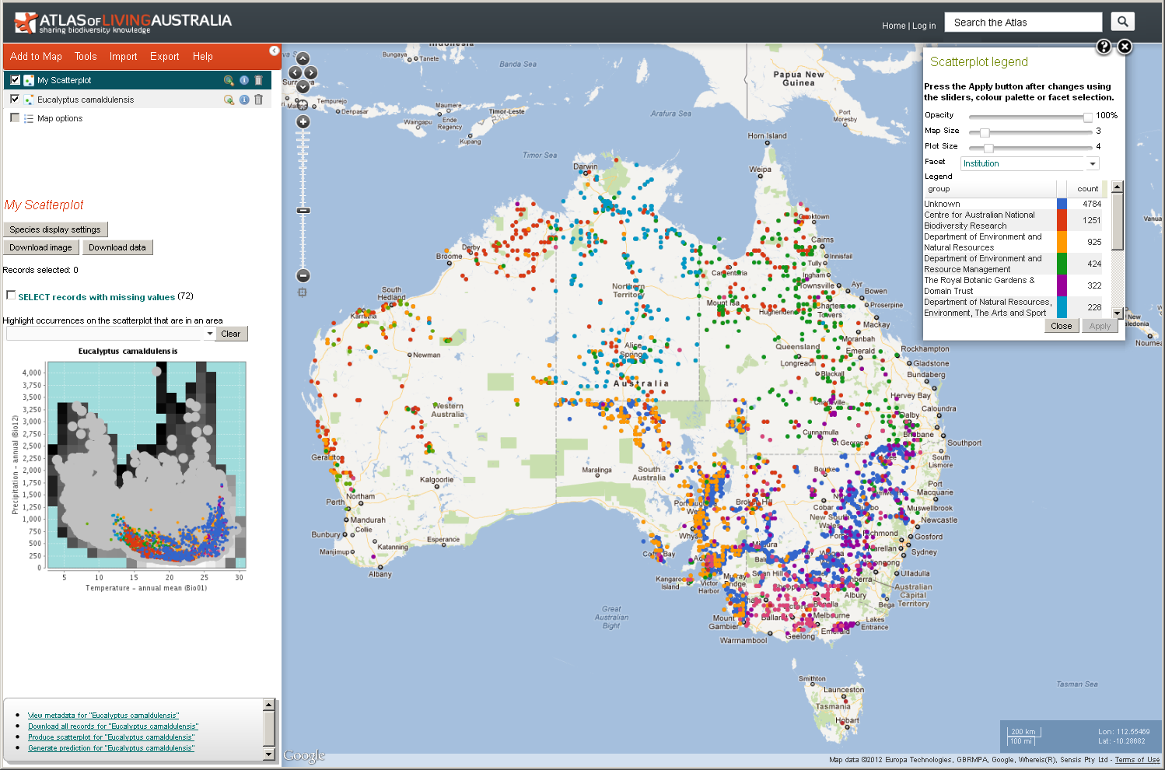Toggle the Eucalyptus camaldulensis layer visibility

[x=15, y=99]
